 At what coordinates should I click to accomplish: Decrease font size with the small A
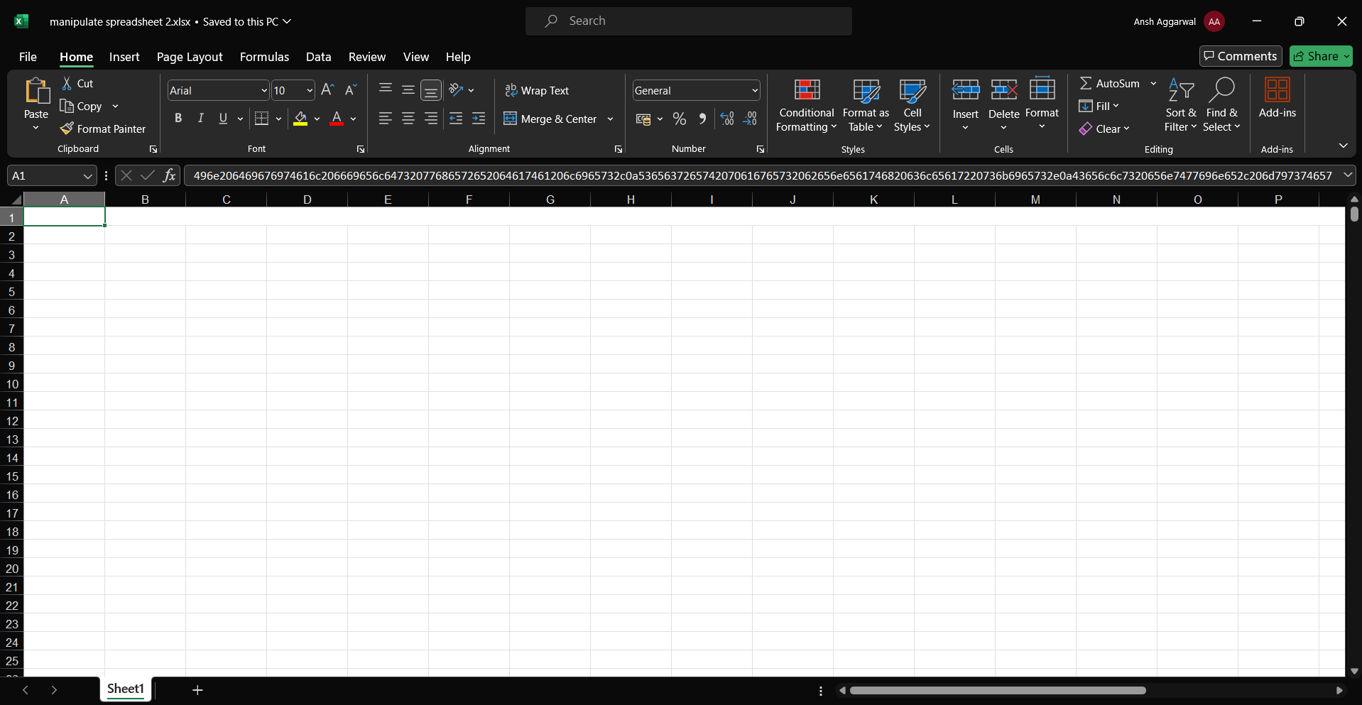pyautogui.click(x=350, y=90)
